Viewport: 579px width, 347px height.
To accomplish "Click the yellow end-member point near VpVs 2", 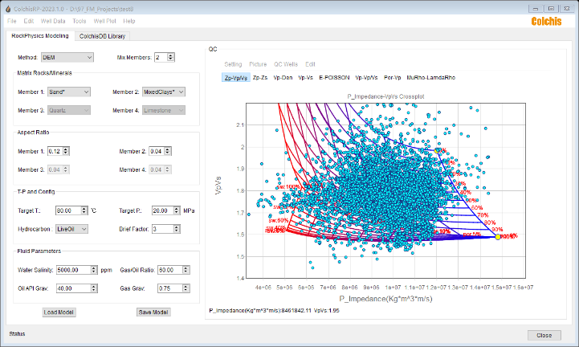I will pos(437,150).
